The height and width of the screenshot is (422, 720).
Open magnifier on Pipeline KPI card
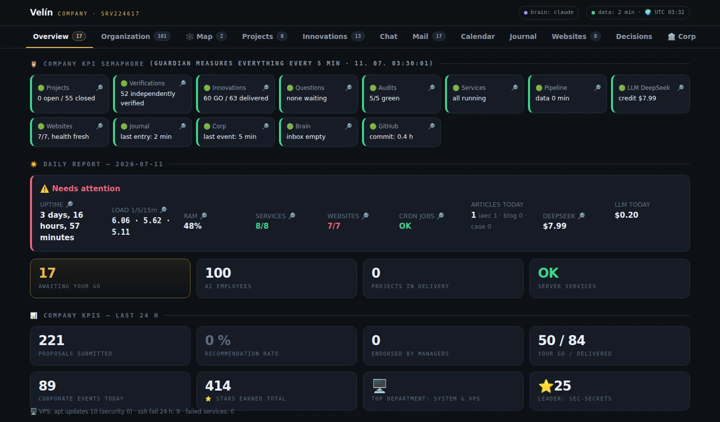click(x=597, y=87)
